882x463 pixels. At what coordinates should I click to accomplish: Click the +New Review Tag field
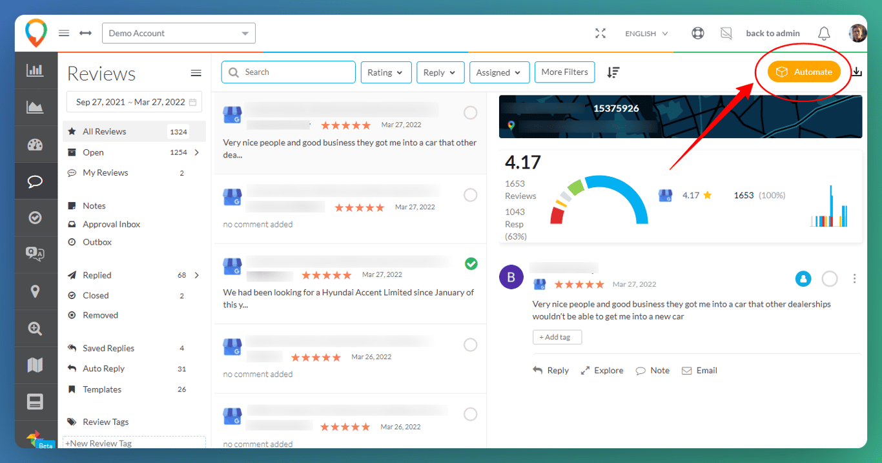pos(134,443)
